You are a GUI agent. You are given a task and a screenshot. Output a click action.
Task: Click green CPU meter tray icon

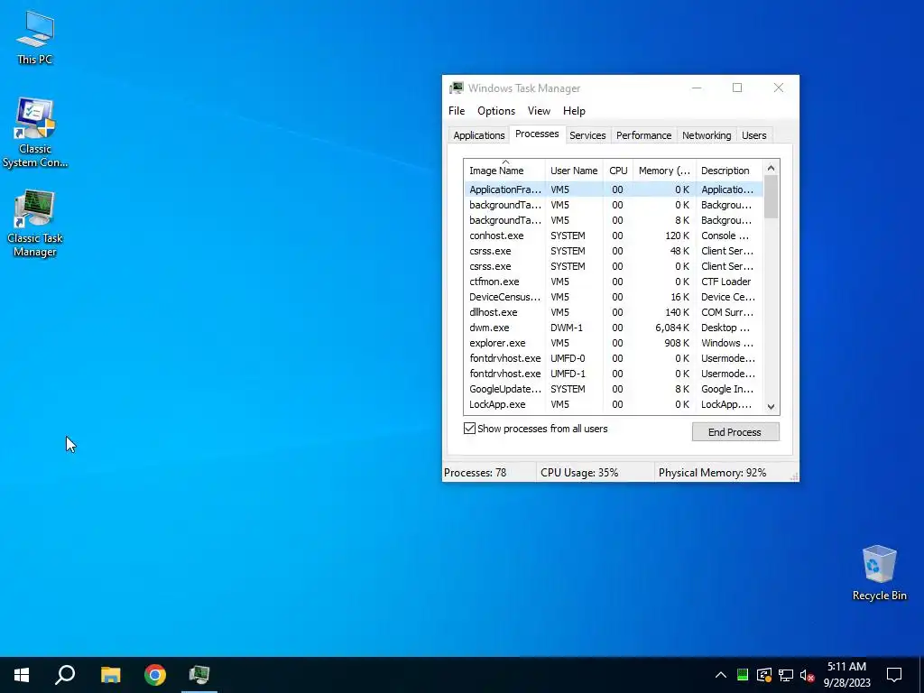click(743, 675)
